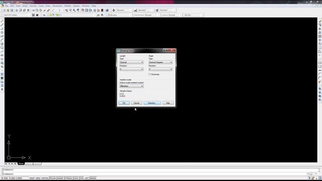Open the Edit menu
This screenshot has height=181, width=322.
[x=12, y=6]
